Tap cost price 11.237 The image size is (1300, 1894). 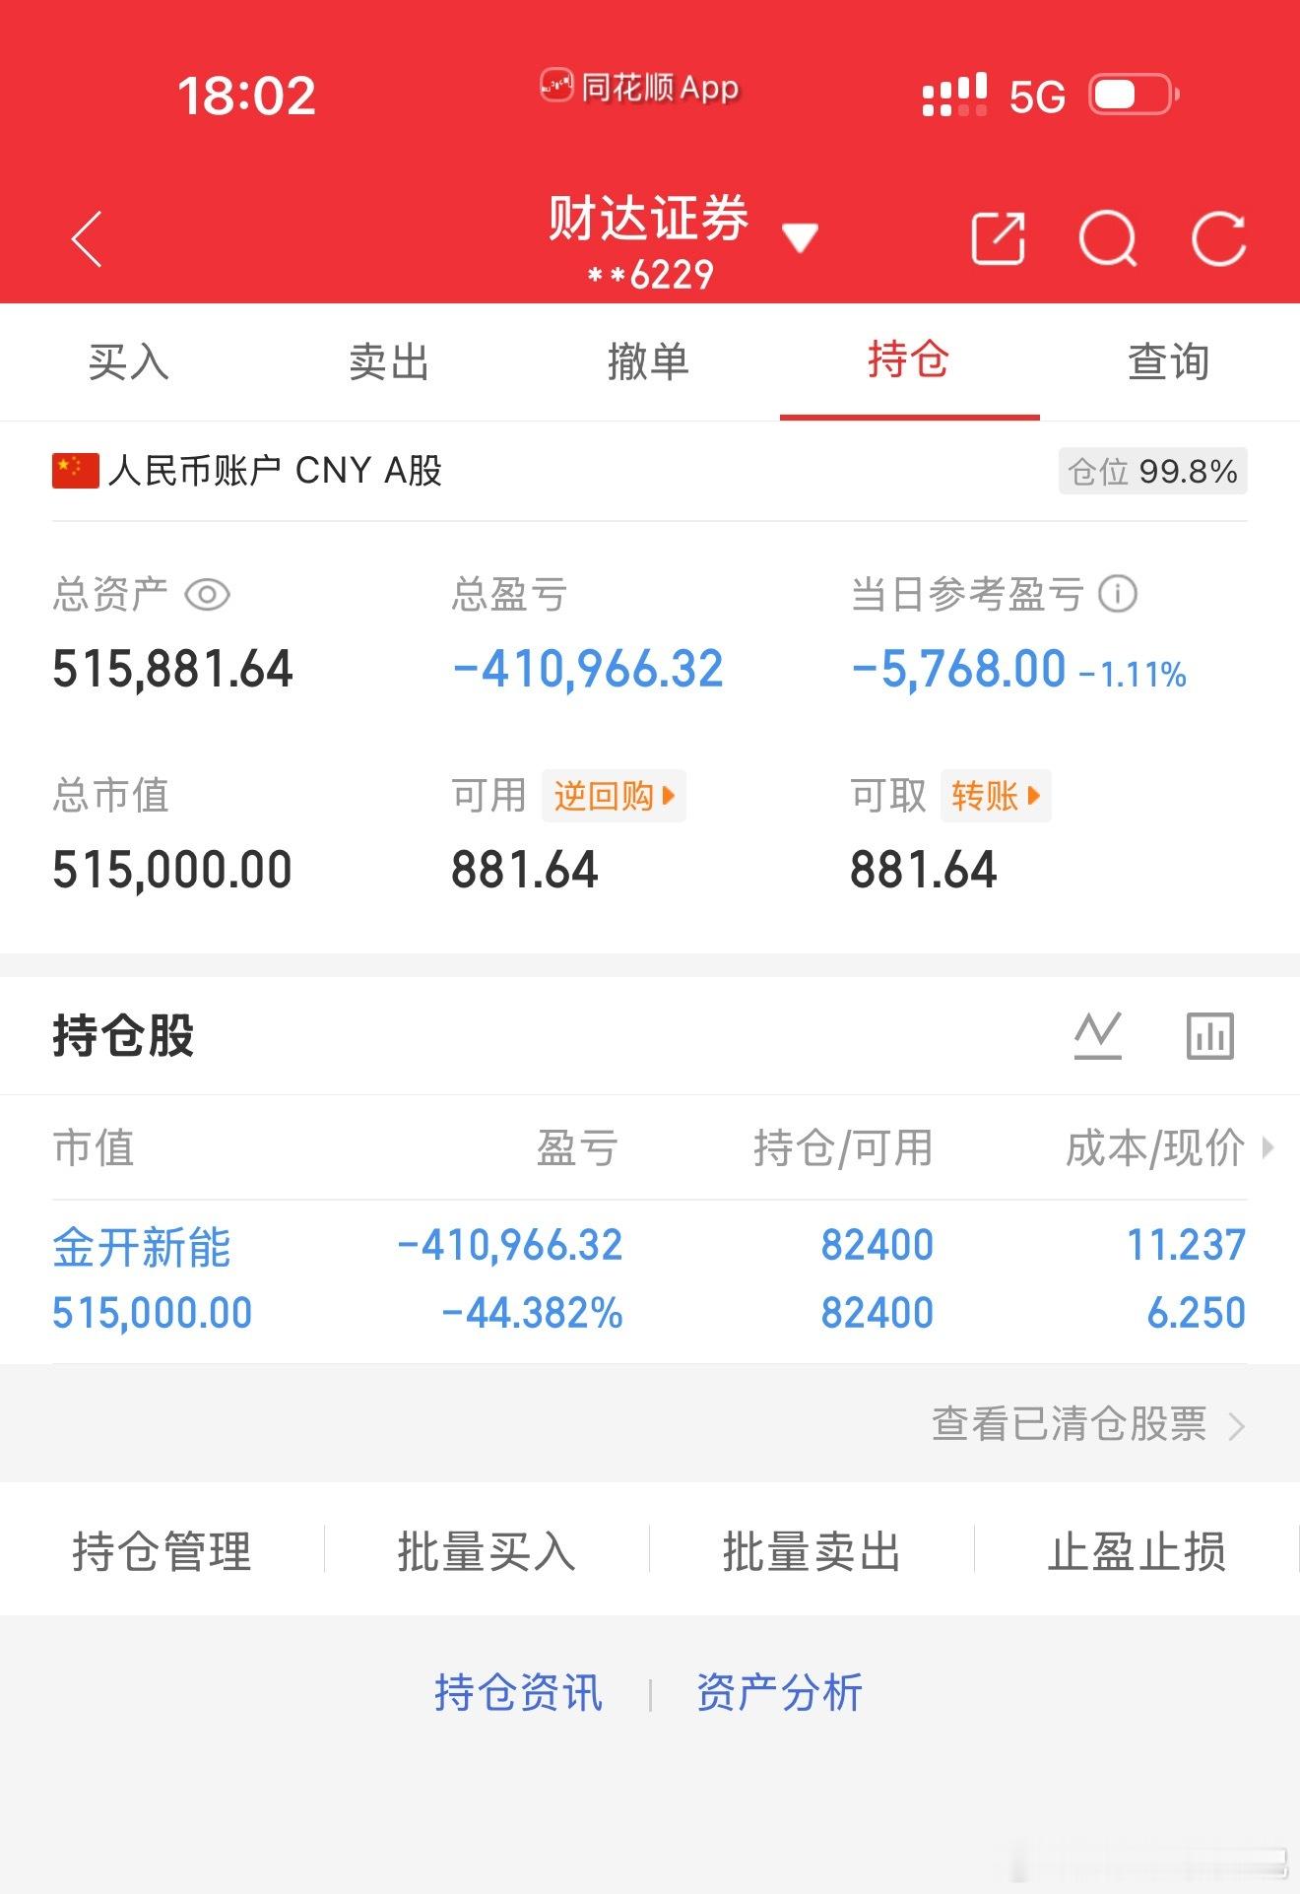point(1186,1245)
